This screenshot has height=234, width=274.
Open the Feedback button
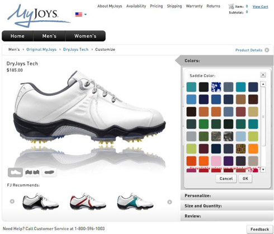(x=259, y=230)
